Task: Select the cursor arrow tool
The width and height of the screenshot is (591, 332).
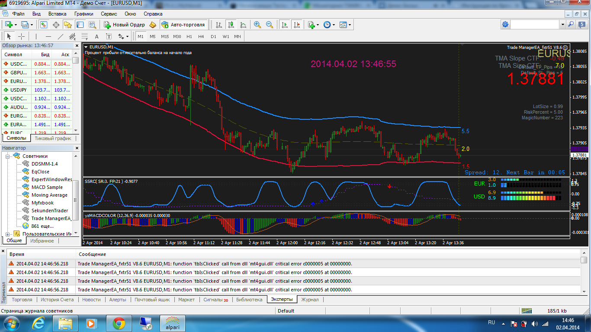Action: tap(9, 36)
